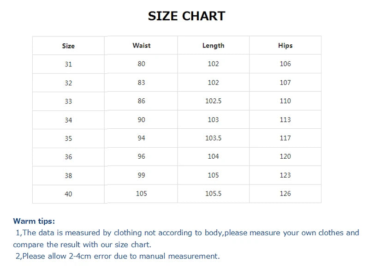Click hips value 113 cell
This screenshot has width=369, height=275.
pyautogui.click(x=285, y=120)
